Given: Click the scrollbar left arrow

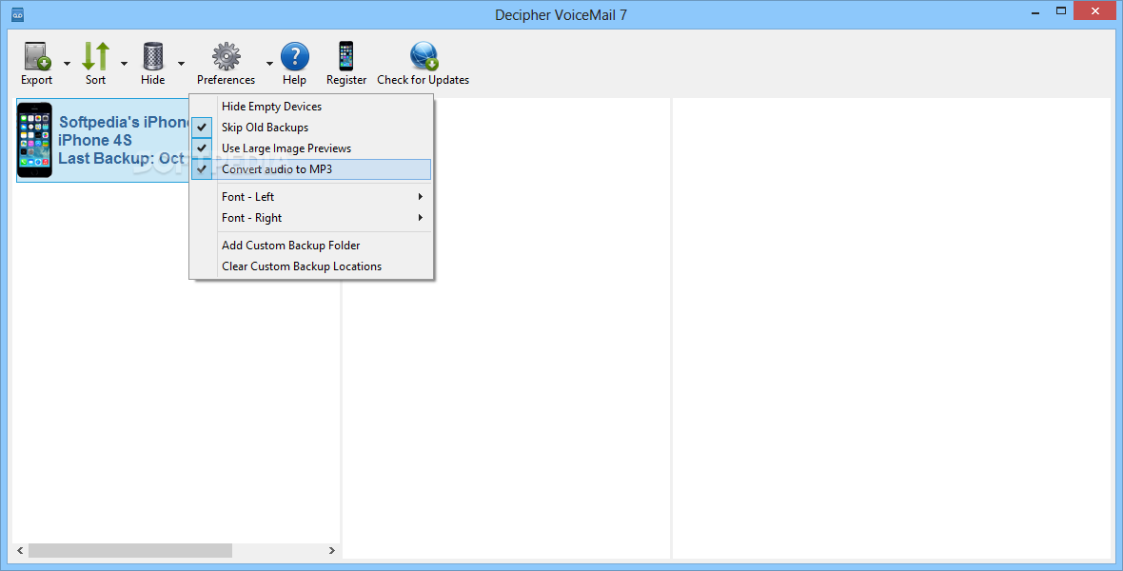Looking at the screenshot, I should click(20, 550).
